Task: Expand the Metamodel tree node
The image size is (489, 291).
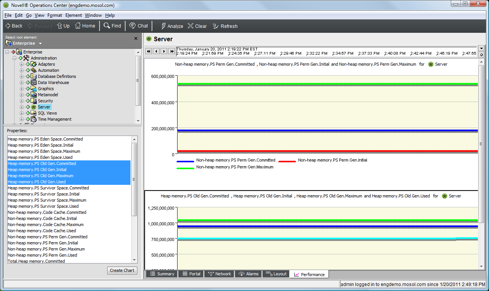Action: 22,95
